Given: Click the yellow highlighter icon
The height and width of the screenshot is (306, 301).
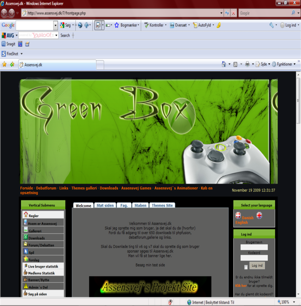Looking at the screenshot, I should coord(219,25).
